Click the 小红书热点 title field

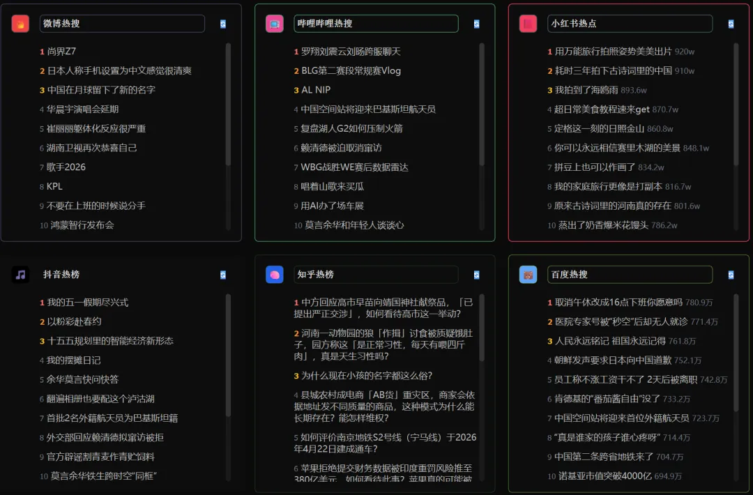click(630, 24)
